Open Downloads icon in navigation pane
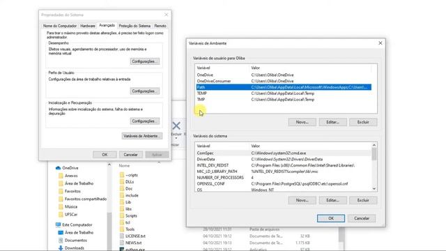The width and height of the screenshot is (446, 251). point(61,248)
